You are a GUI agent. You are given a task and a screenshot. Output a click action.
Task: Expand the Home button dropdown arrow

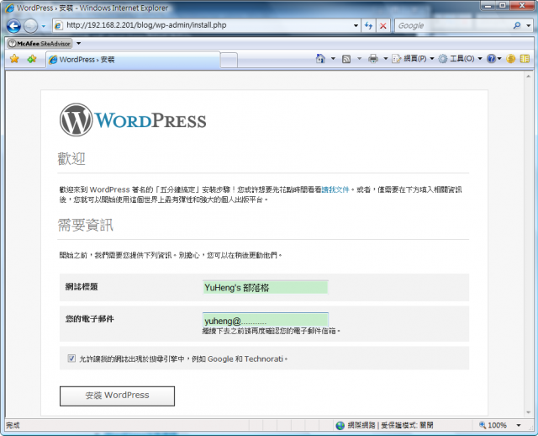tap(333, 59)
